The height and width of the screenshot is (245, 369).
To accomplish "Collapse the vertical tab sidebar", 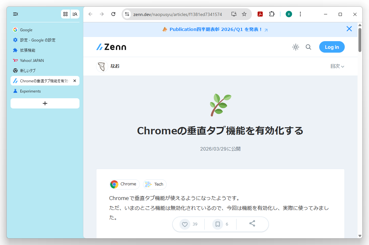I will [15, 14].
